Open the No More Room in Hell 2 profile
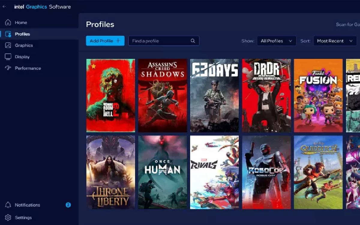 pos(111,95)
